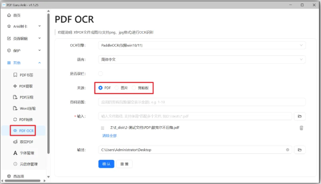Click the PDF转换 refresh icon
This screenshot has height=184, width=321.
coord(15,120)
